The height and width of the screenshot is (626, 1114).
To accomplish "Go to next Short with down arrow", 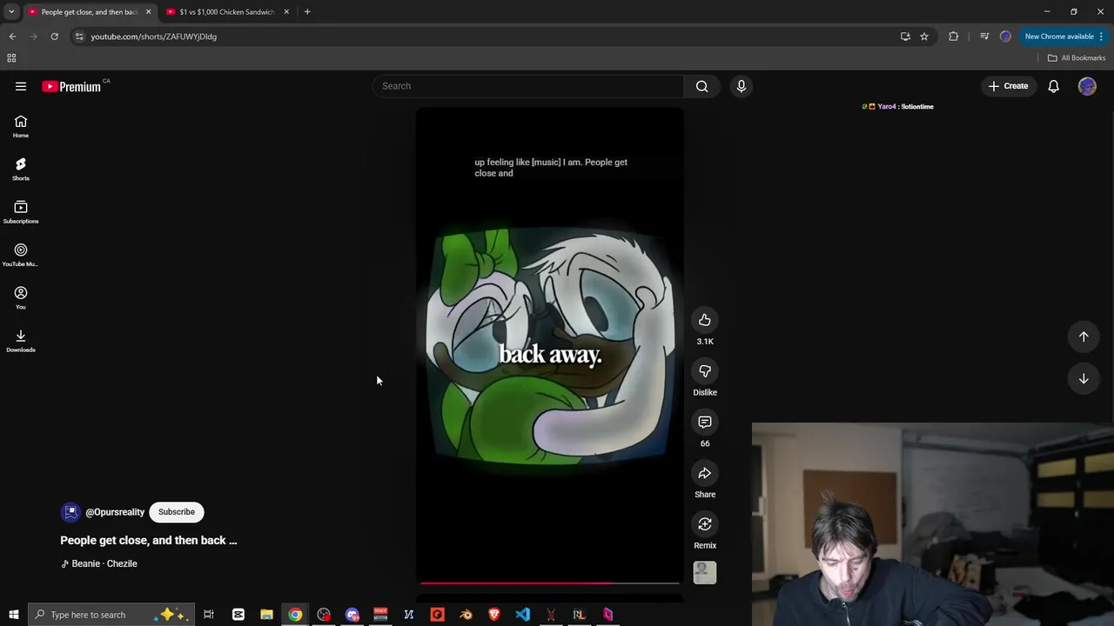I will [1084, 379].
